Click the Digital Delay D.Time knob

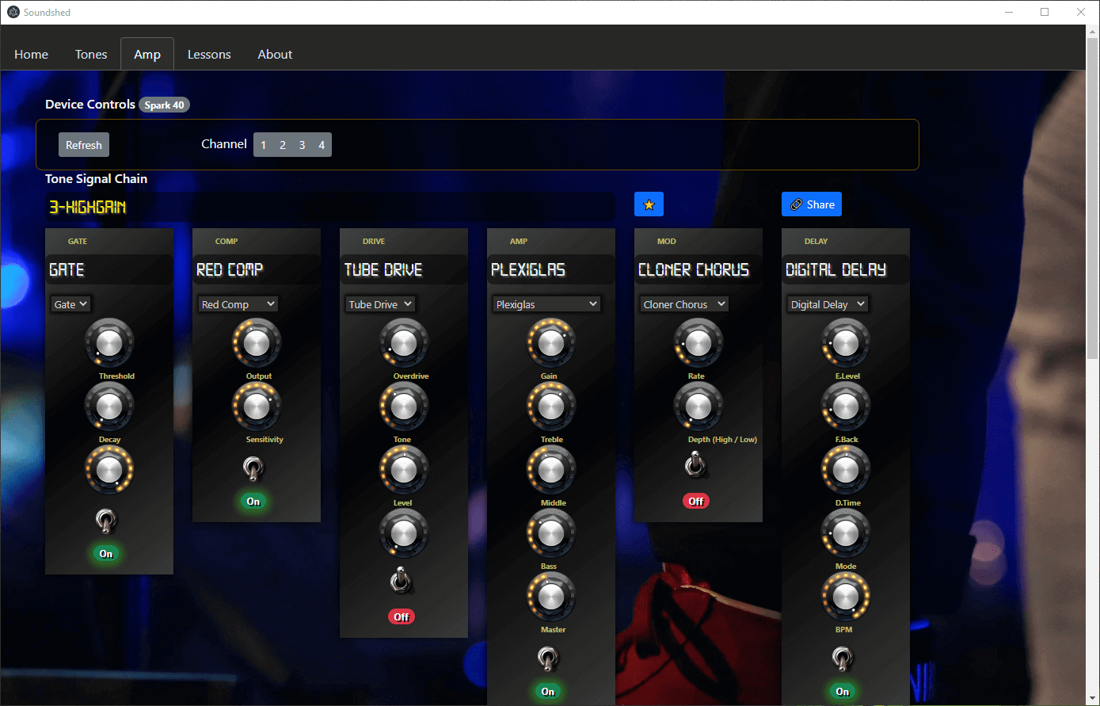(846, 469)
